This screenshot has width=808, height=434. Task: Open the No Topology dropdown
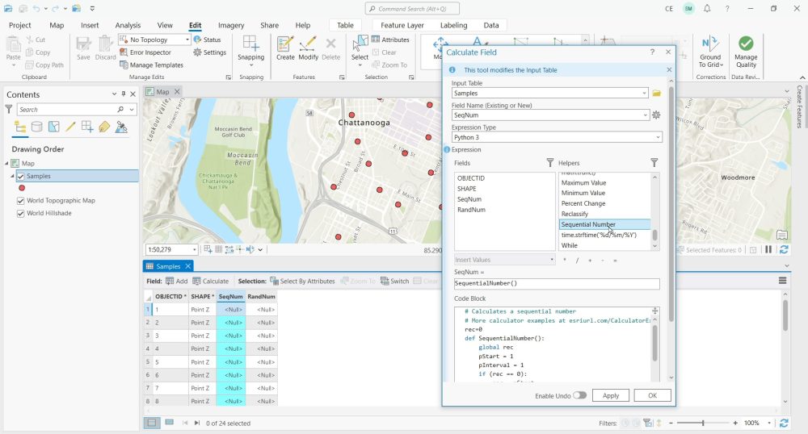coord(187,40)
